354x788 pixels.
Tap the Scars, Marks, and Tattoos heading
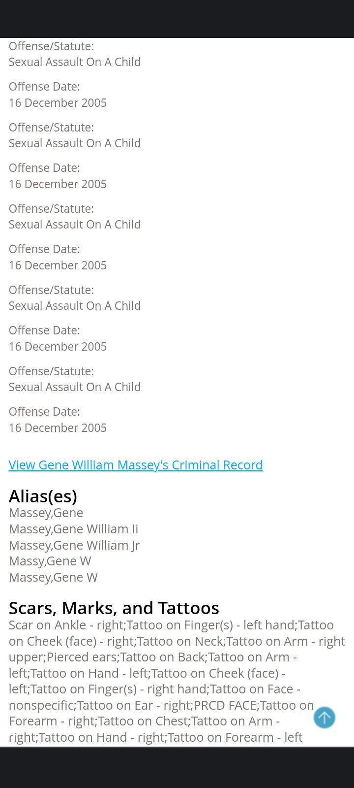[x=114, y=608]
